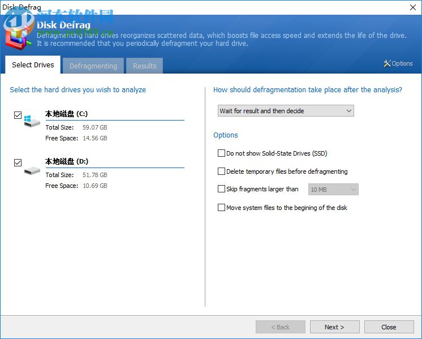Viewport: 422px width, 339px height.
Task: Switch to the Select Drives tab
Action: (33, 65)
